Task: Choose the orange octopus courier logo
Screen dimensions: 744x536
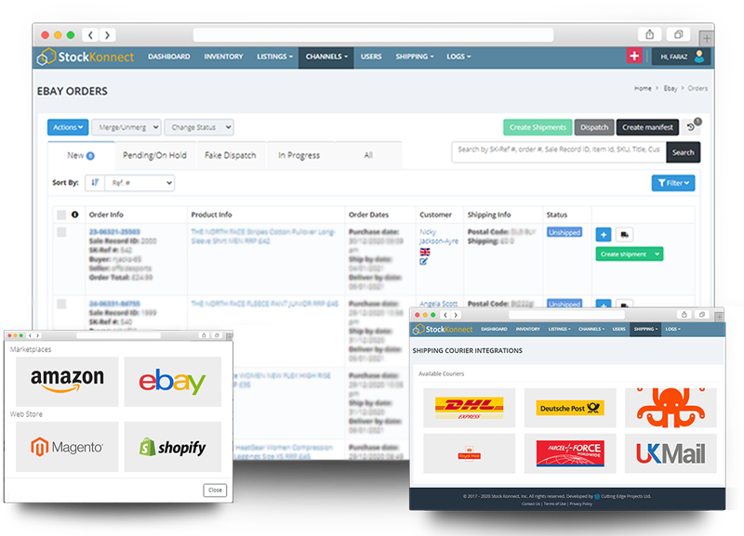Action: click(x=671, y=408)
